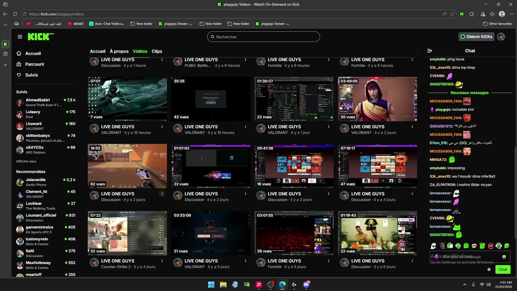Open browser extensions puzzle icon
Image resolution: width=517 pixels, height=291 pixels.
471,14
